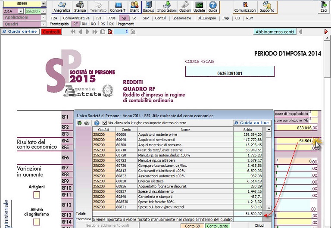Click up arrow of the main page scrollbar
The image size is (331, 228).
[x=327, y=38]
